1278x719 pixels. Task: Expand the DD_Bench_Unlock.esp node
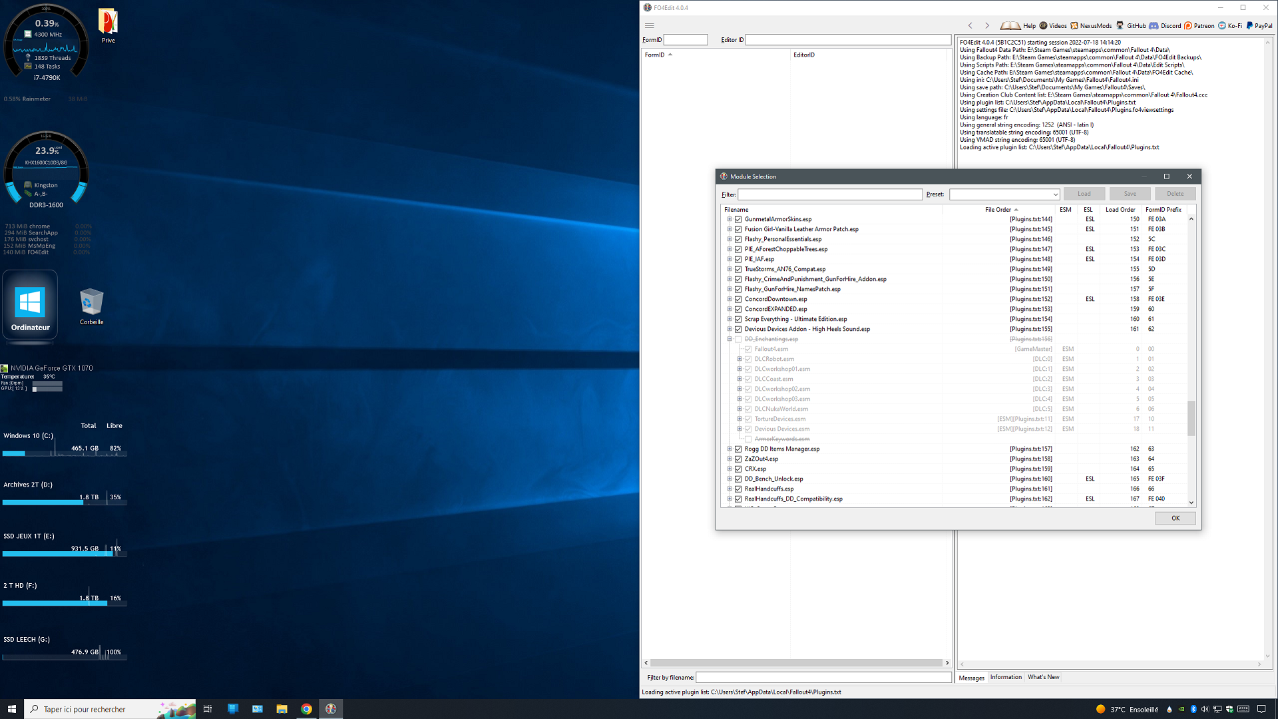pos(730,479)
